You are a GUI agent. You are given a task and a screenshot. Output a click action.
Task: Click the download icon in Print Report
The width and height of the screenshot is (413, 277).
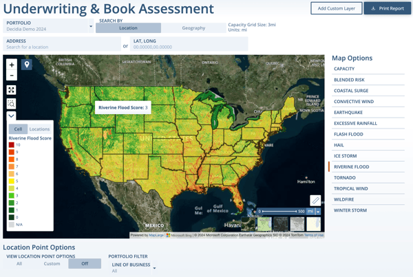pos(373,8)
